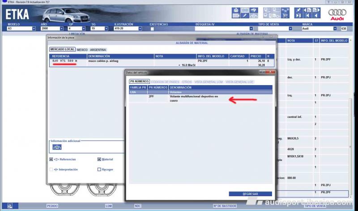
Task: Open the VISTA GENERAL LCE tab
Action: click(239, 82)
